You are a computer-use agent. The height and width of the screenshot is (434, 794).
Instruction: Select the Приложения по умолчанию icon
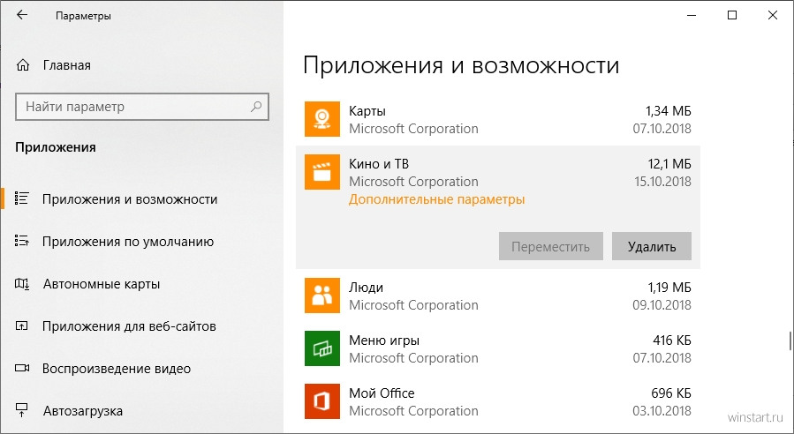coord(22,241)
